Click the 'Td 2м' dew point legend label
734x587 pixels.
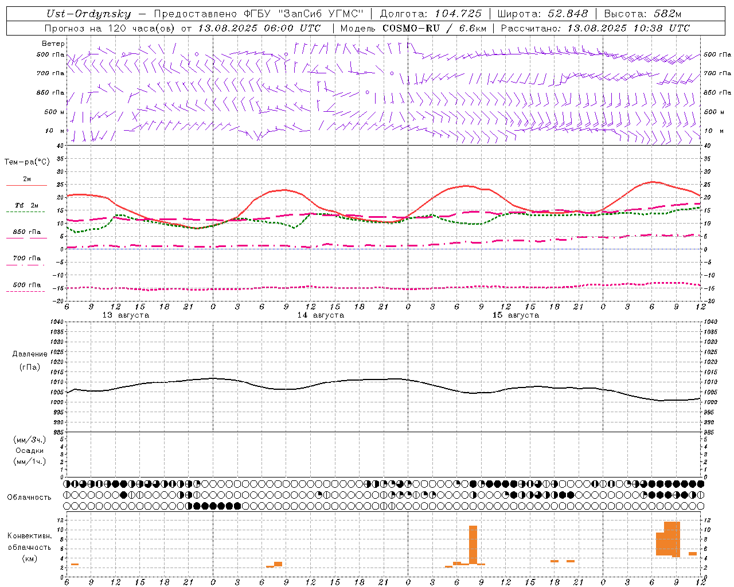tap(27, 205)
